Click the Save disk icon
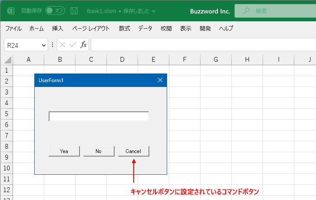The image size is (316, 200). [74, 11]
